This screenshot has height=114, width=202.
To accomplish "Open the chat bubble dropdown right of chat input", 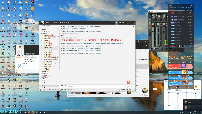I will 128,87.
